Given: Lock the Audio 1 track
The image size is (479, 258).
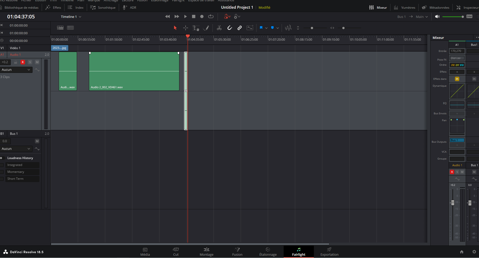Looking at the screenshot, I should 16,62.
